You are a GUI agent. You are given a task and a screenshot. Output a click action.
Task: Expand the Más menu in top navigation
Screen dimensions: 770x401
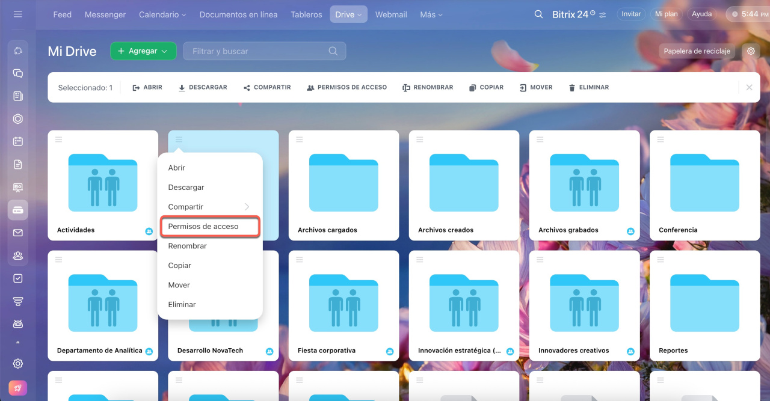coord(431,14)
